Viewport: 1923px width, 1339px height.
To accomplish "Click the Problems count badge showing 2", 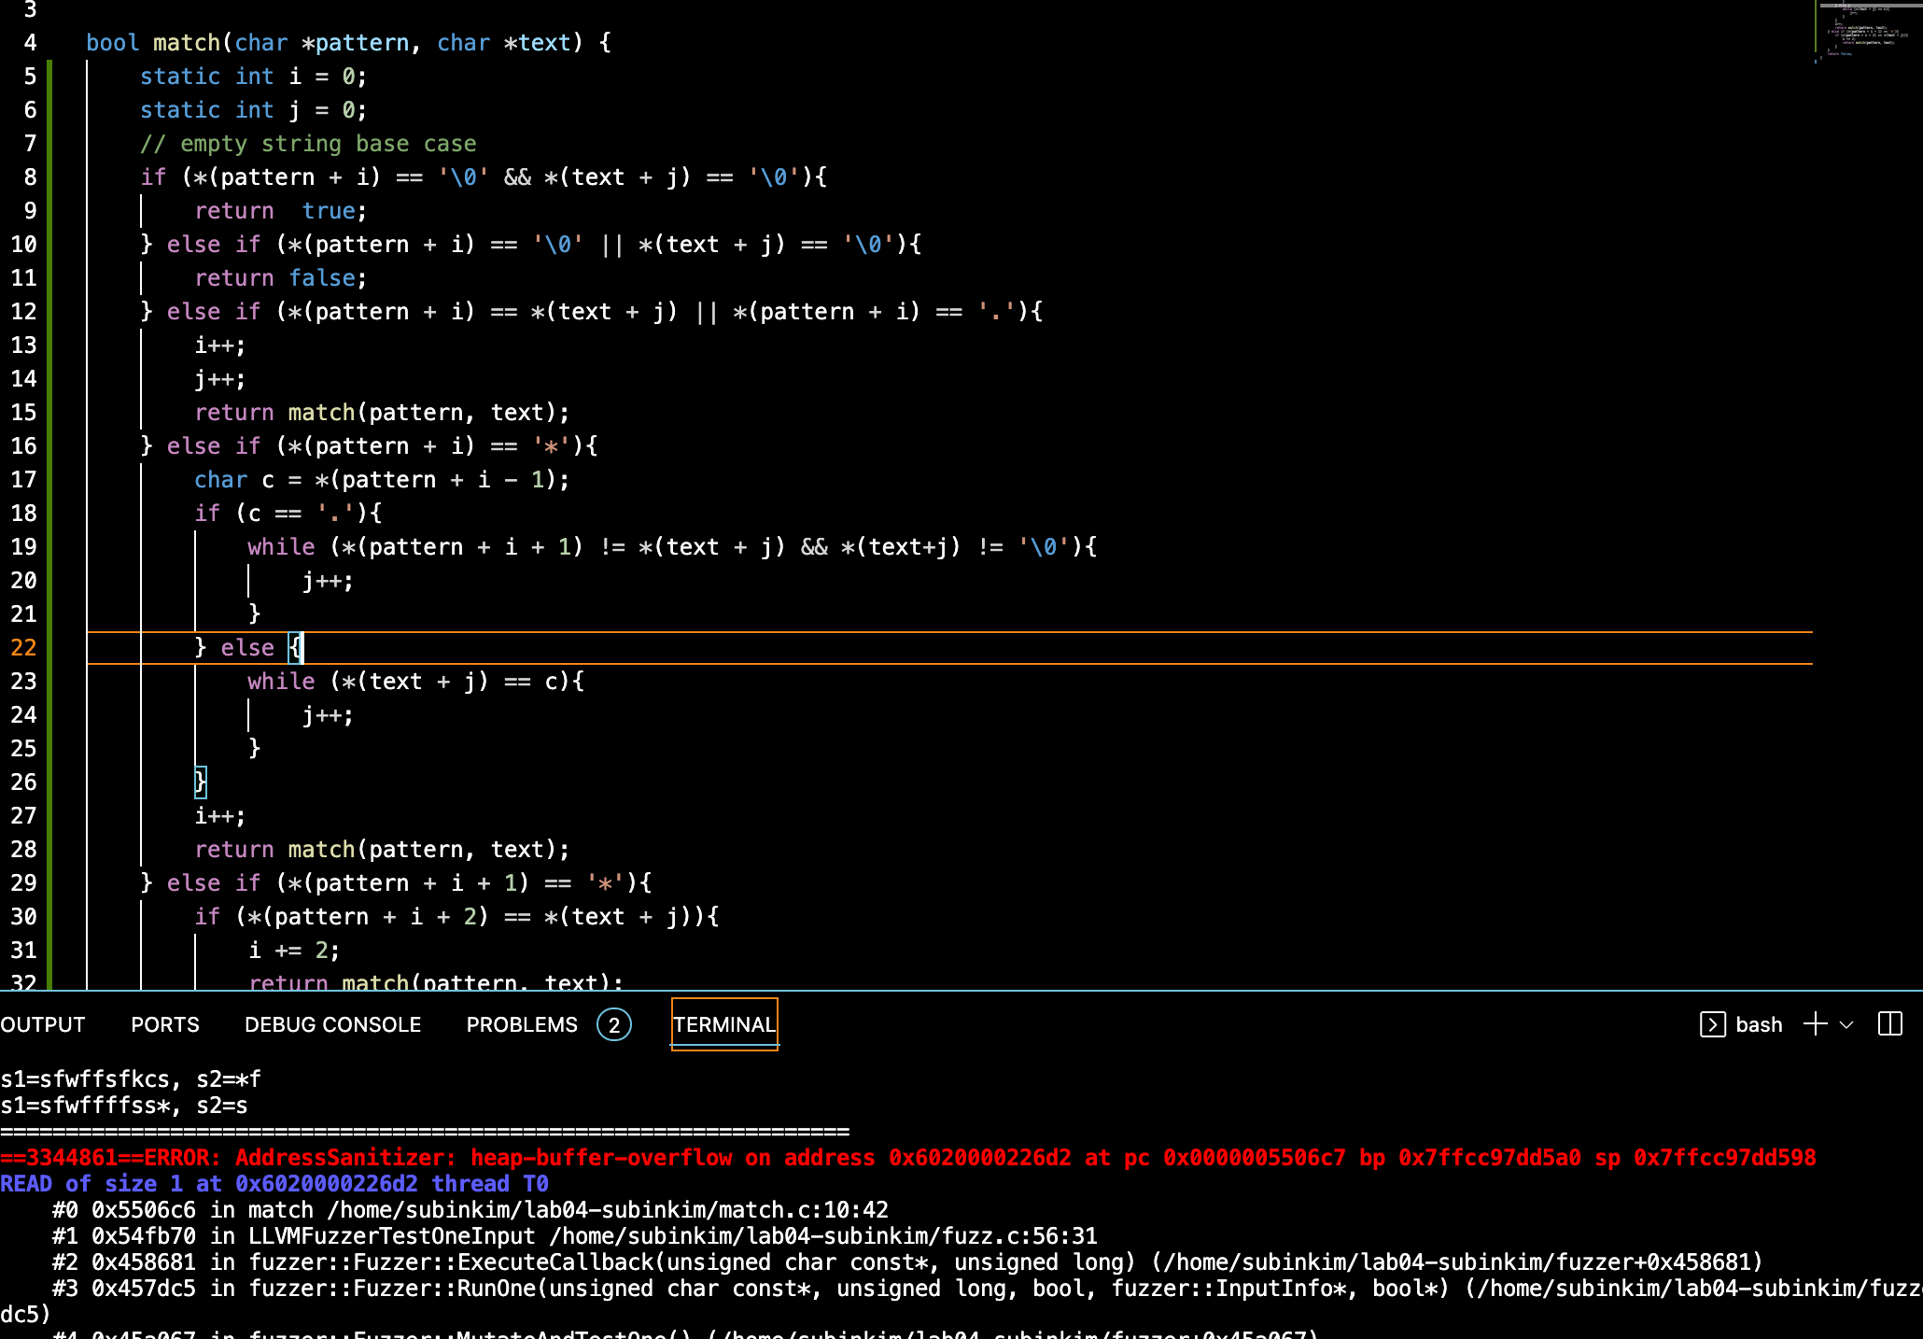I will 613,1024.
